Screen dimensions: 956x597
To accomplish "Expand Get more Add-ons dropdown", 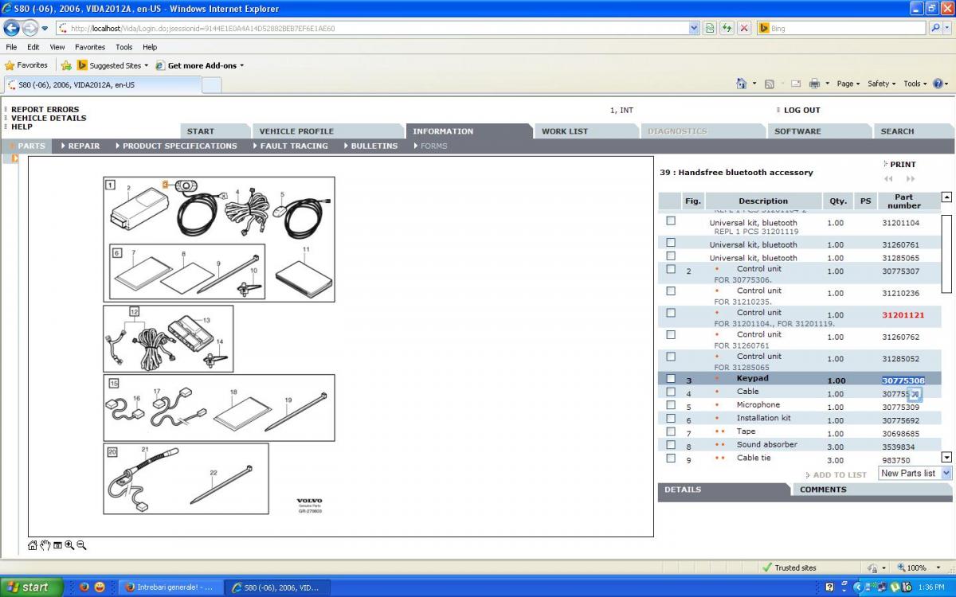I will tap(241, 65).
